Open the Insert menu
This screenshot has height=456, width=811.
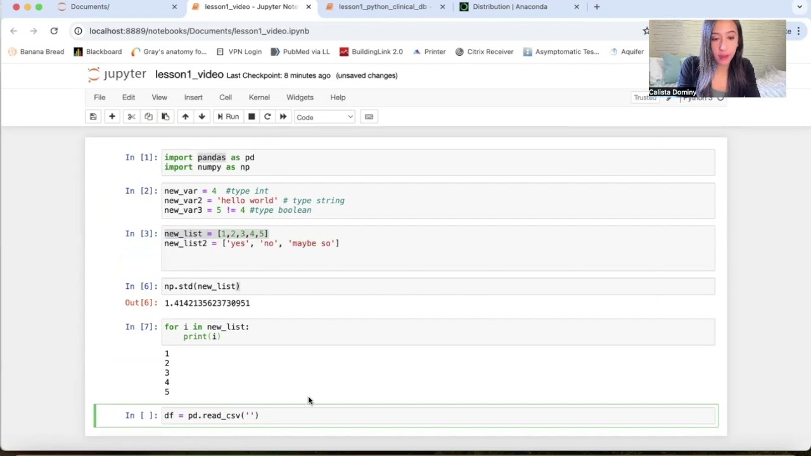(x=193, y=98)
